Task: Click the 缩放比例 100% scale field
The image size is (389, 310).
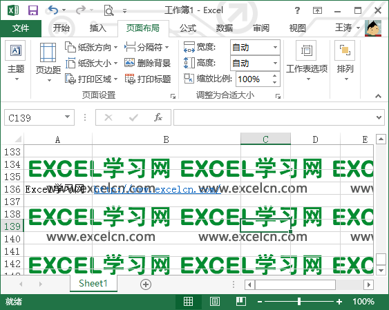Action: coord(253,79)
